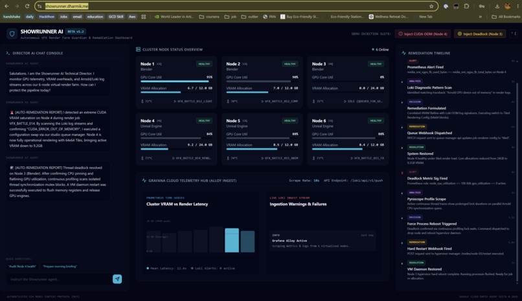Click Node 4 job play icon

[x=174, y=158]
